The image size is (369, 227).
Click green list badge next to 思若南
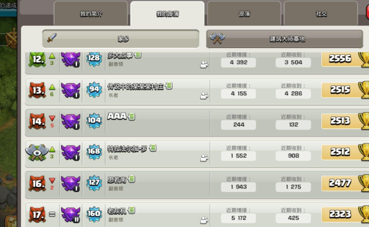pos(132,179)
